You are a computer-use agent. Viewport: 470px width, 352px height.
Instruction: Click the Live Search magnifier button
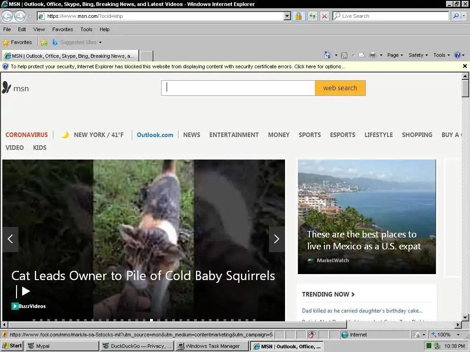[456, 16]
